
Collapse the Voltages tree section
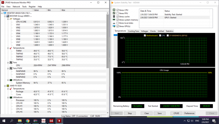(x=8, y=19)
